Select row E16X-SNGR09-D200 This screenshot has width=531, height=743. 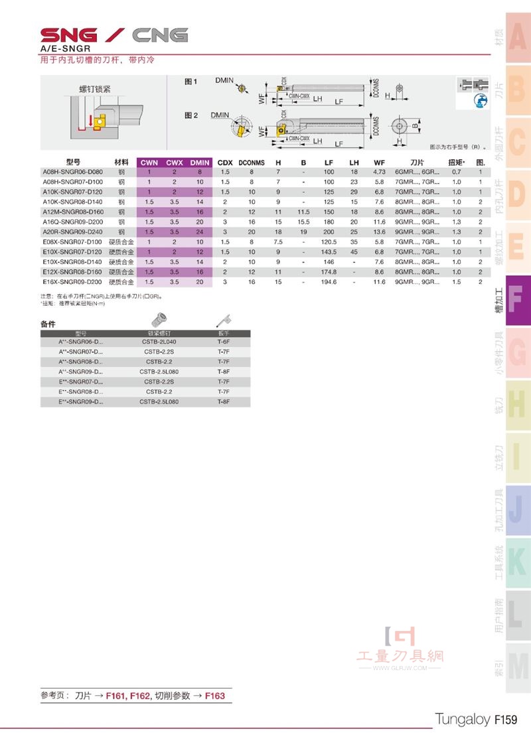pyautogui.click(x=265, y=282)
